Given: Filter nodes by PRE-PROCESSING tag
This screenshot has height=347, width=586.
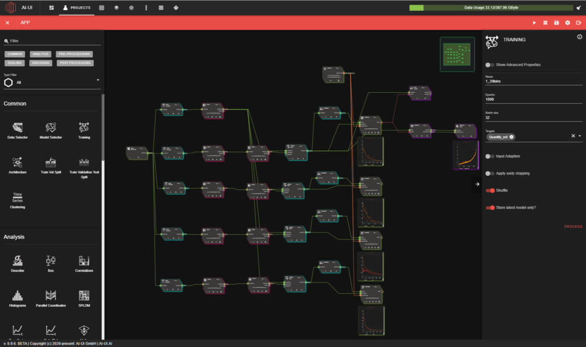Looking at the screenshot, I should pyautogui.click(x=74, y=54).
